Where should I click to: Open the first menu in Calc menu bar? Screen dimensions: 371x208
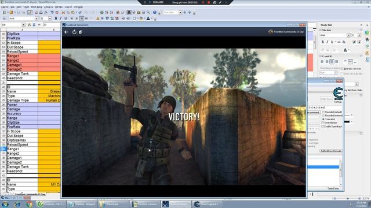tap(5, 7)
